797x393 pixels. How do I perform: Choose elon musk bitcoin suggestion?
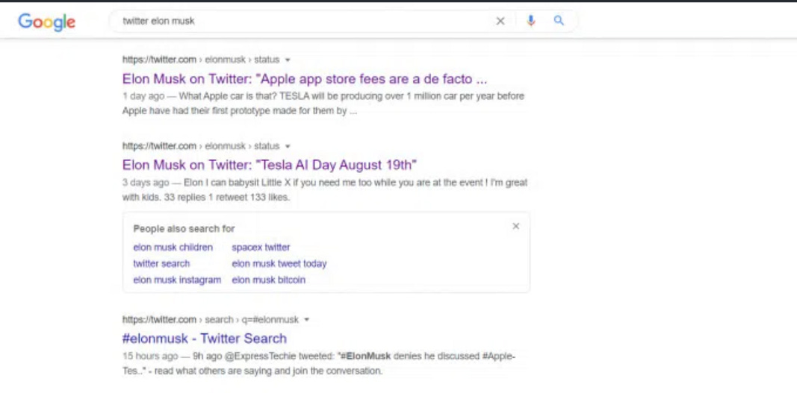(x=268, y=280)
